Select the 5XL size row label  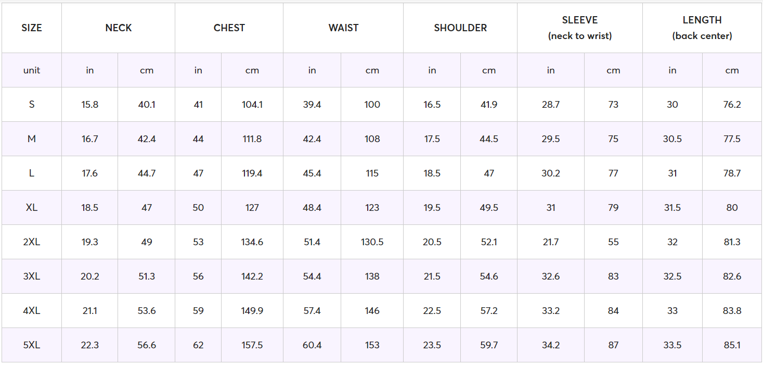click(32, 345)
